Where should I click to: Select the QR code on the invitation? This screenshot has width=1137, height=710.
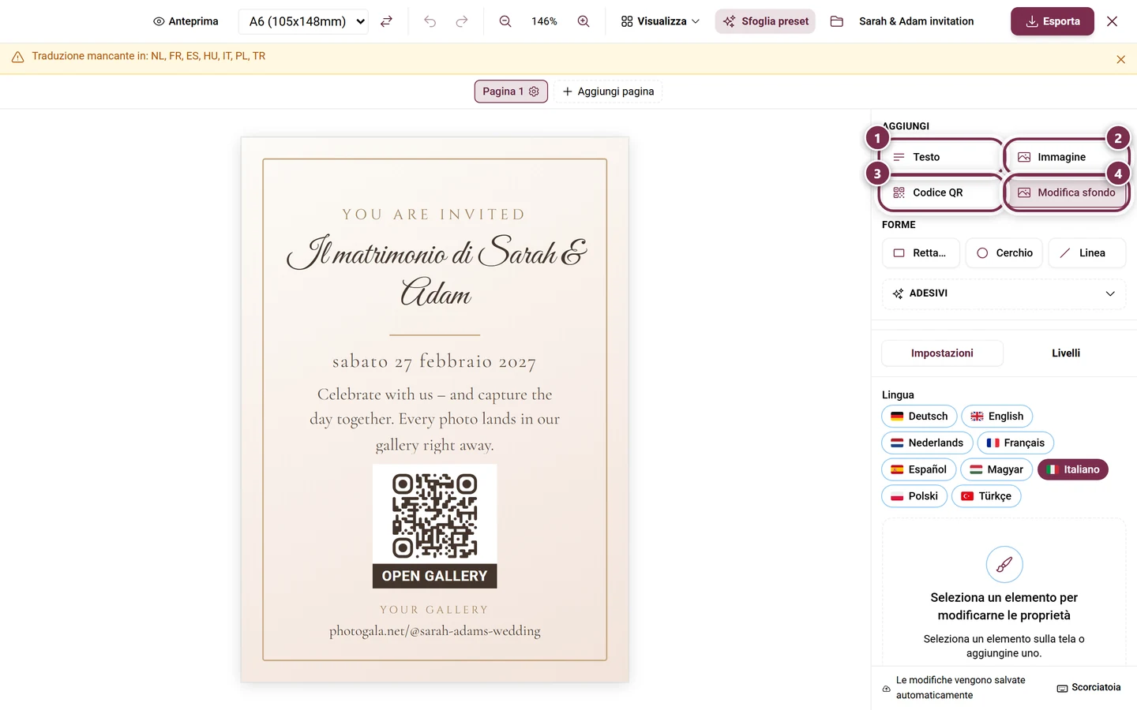435,526
